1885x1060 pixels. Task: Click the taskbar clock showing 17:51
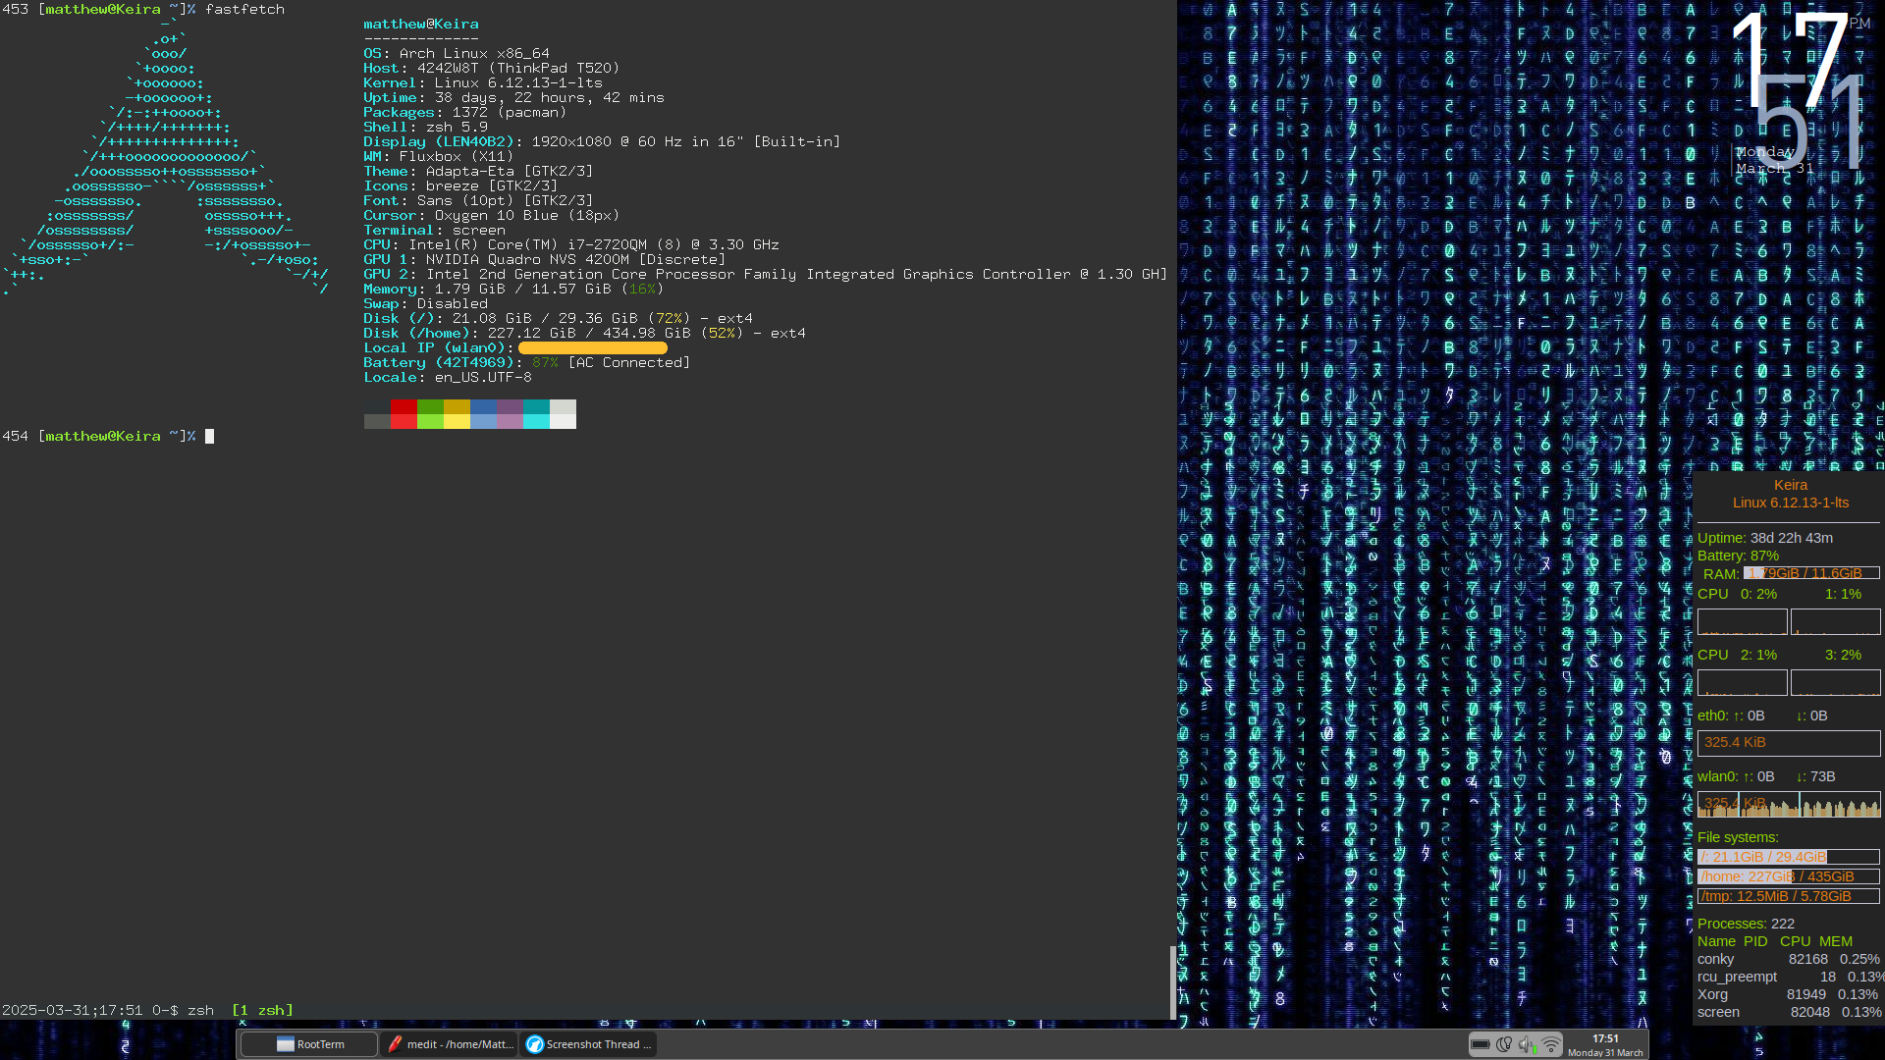(1605, 1044)
